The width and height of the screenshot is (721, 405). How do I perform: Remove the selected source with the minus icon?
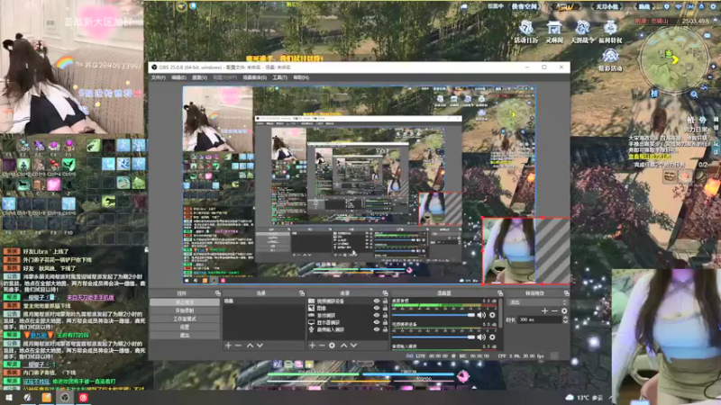pos(322,346)
